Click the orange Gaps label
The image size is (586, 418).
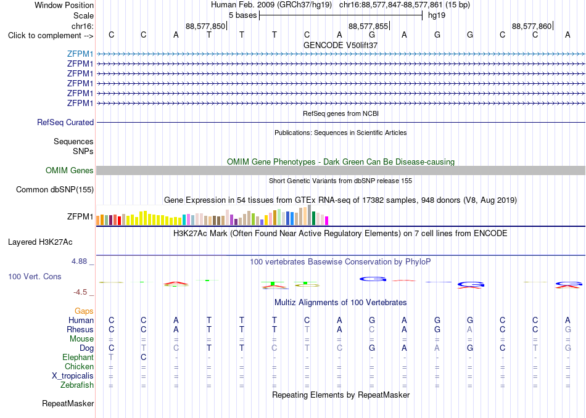tap(84, 311)
